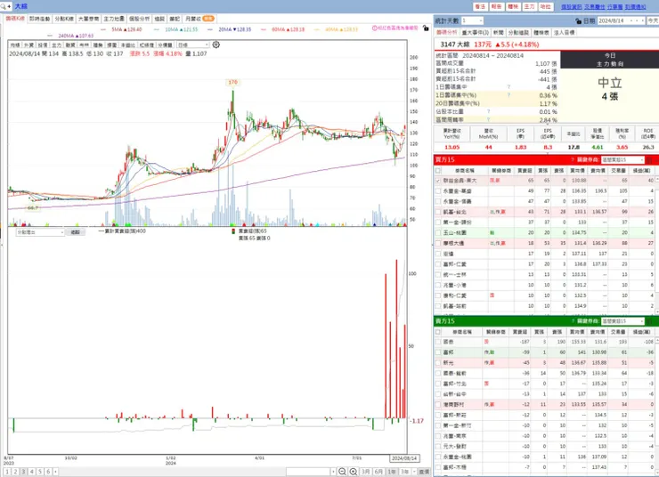This screenshot has width=659, height=477.
Task: Uncheck the checked first buyer row
Action: 438,181
